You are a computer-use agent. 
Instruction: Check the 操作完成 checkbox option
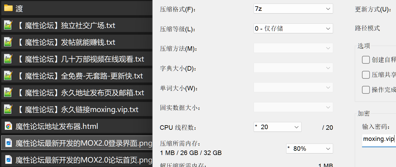pos(366,90)
